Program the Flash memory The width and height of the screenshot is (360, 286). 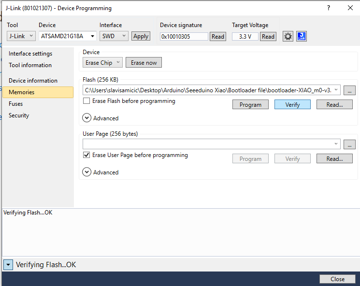coord(250,105)
